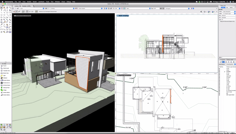Open Design Layers tab icon in Navigation palette

point(224,62)
